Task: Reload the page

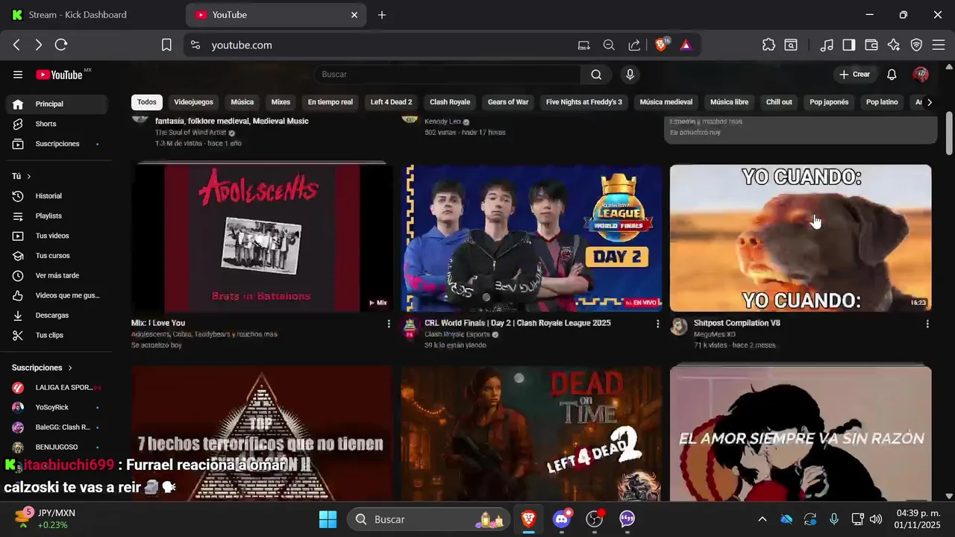Action: pos(61,45)
